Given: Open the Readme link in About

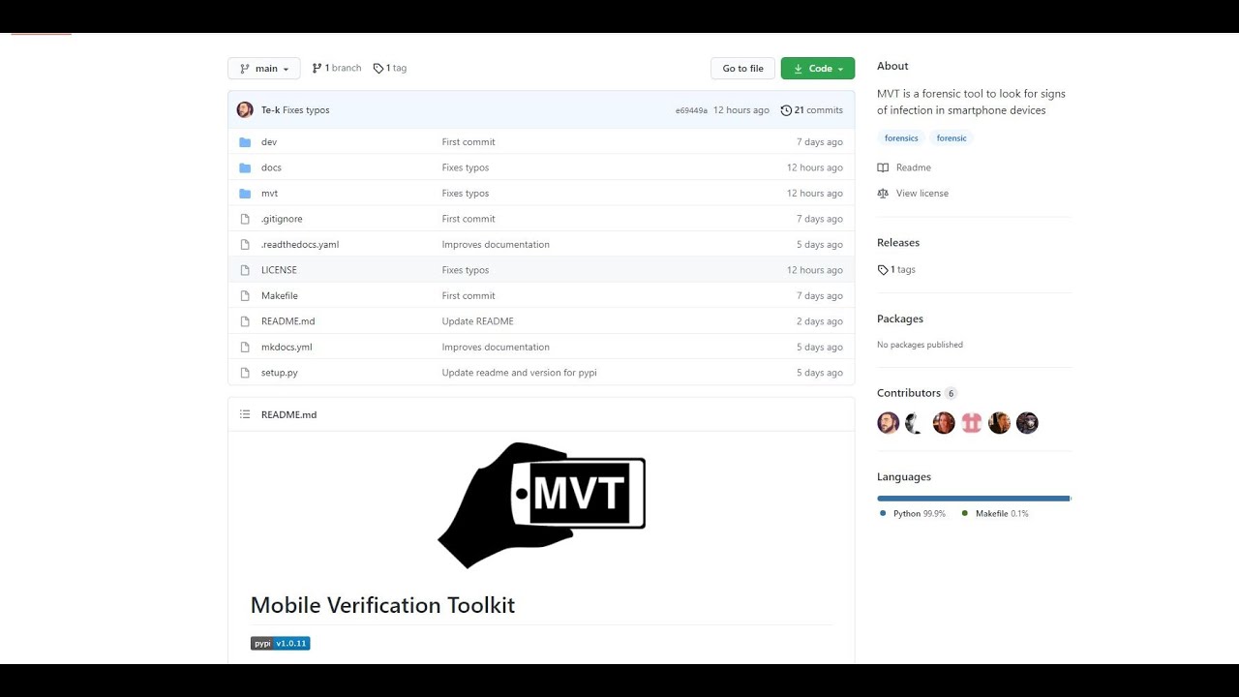Looking at the screenshot, I should point(913,167).
